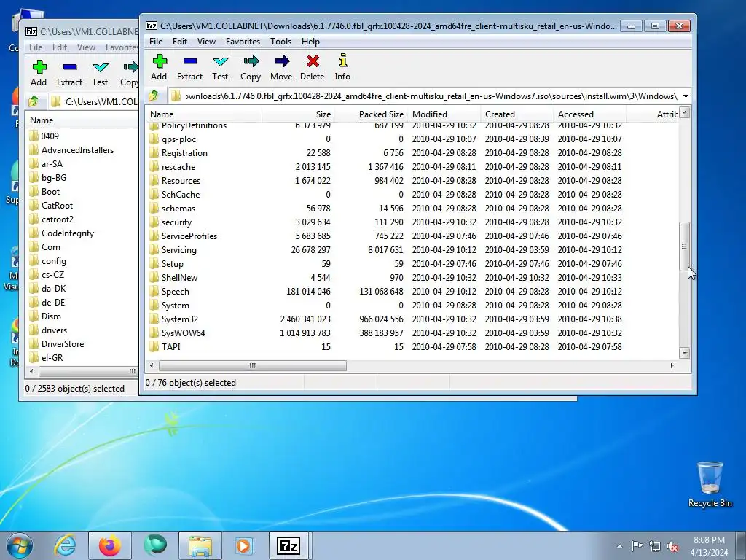
Task: Sort by Created column header
Action: pos(517,114)
